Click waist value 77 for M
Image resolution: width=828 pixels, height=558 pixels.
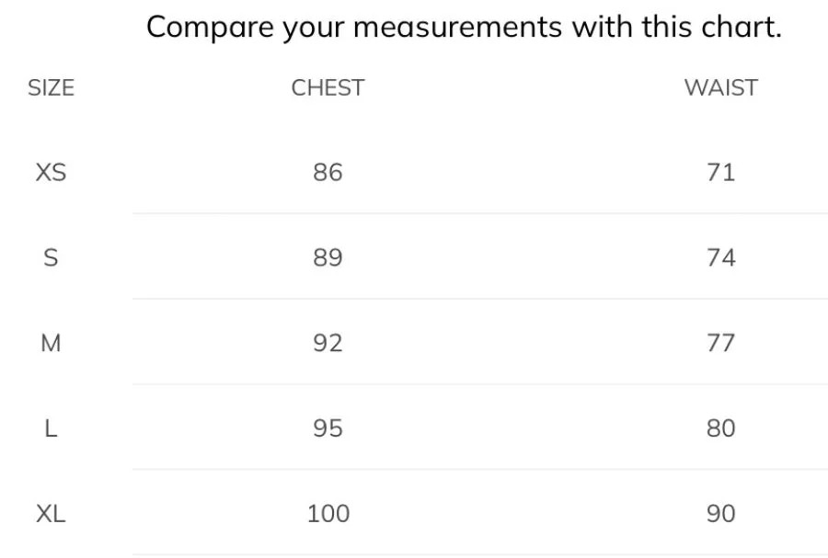(720, 343)
